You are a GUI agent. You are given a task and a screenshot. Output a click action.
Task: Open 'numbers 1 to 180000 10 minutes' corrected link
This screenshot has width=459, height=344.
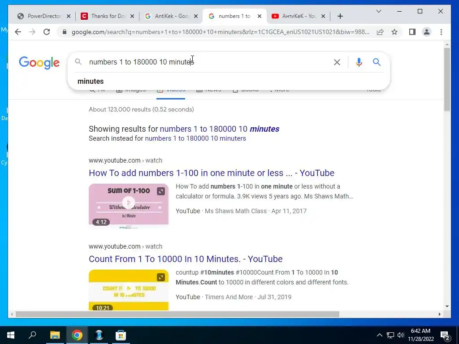[x=219, y=129]
